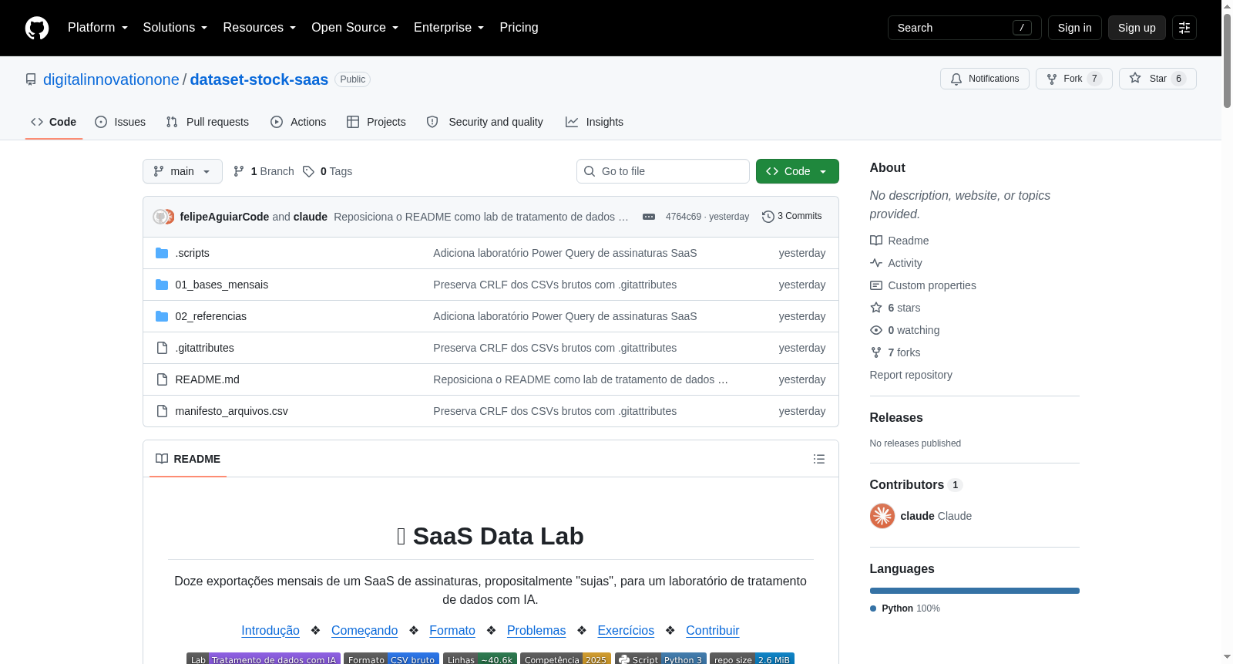
Task: Open the 02_referencias folder
Action: pyautogui.click(x=210, y=316)
